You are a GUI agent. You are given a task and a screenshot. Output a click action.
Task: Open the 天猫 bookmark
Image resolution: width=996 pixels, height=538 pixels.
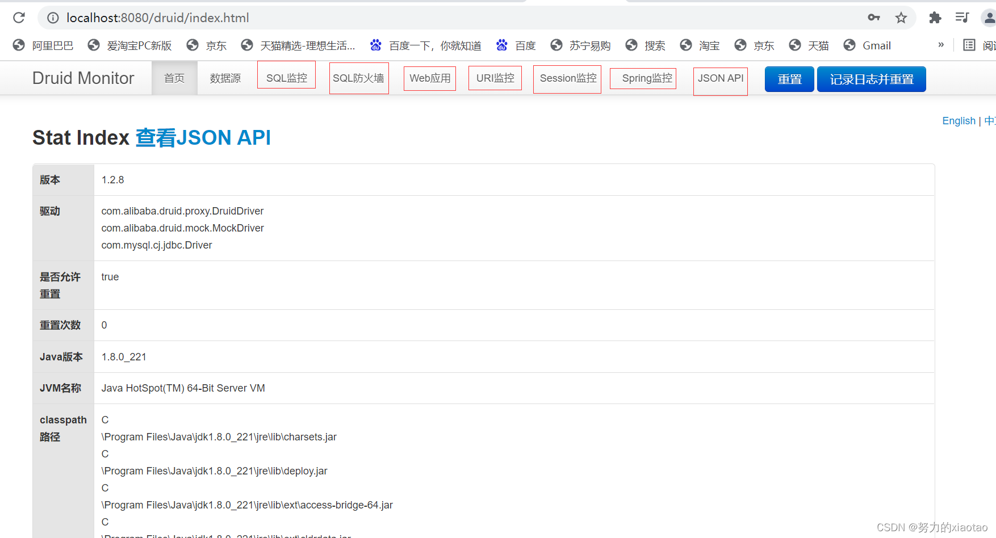tap(809, 45)
